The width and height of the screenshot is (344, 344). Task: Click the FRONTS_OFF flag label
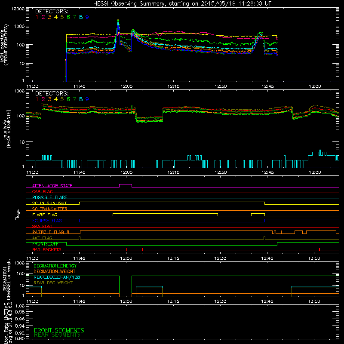point(45,244)
